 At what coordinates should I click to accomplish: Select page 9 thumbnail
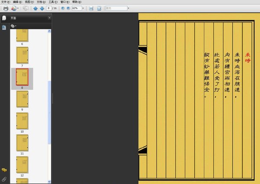coord(22,99)
